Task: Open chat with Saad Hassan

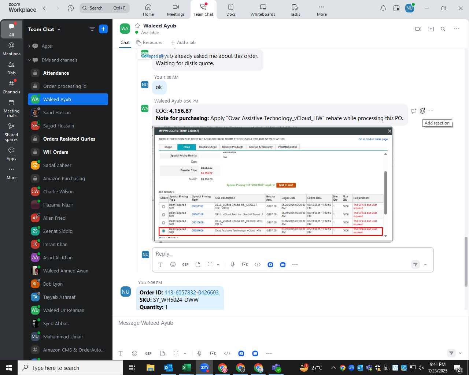Action: 68,112
